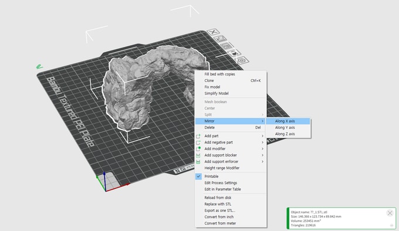Image resolution: width=399 pixels, height=231 pixels.
Task: Click the Add support enforcer icon
Action: point(198,162)
